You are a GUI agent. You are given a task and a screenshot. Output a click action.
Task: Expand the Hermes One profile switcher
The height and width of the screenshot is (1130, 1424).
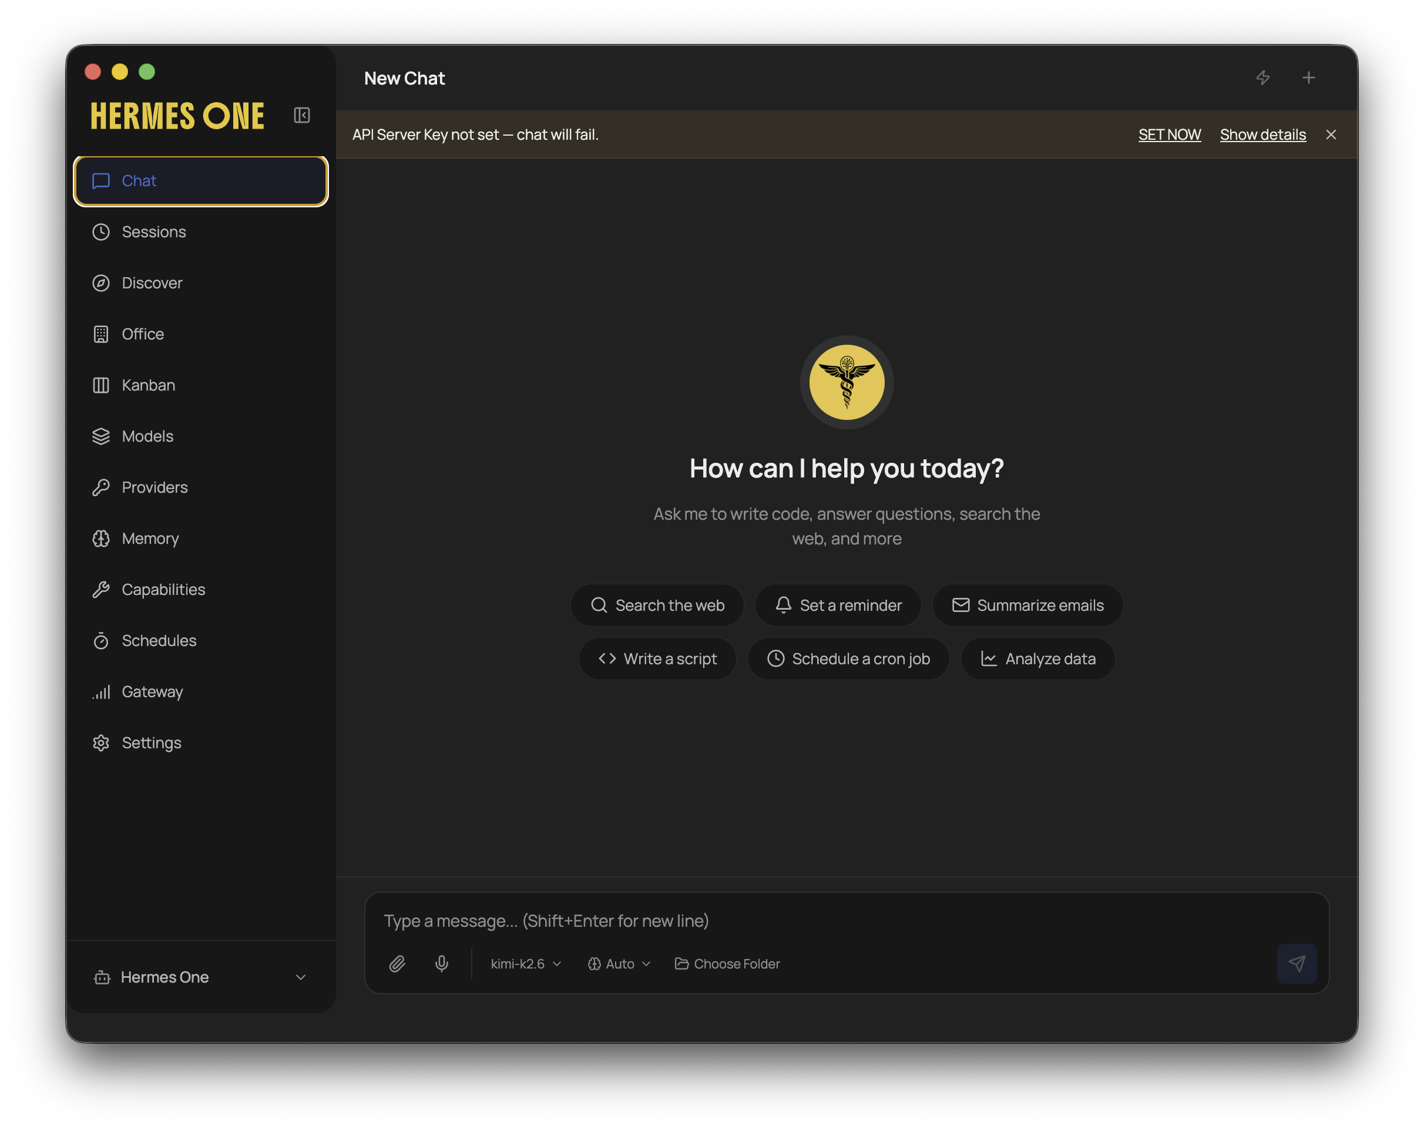coord(201,977)
